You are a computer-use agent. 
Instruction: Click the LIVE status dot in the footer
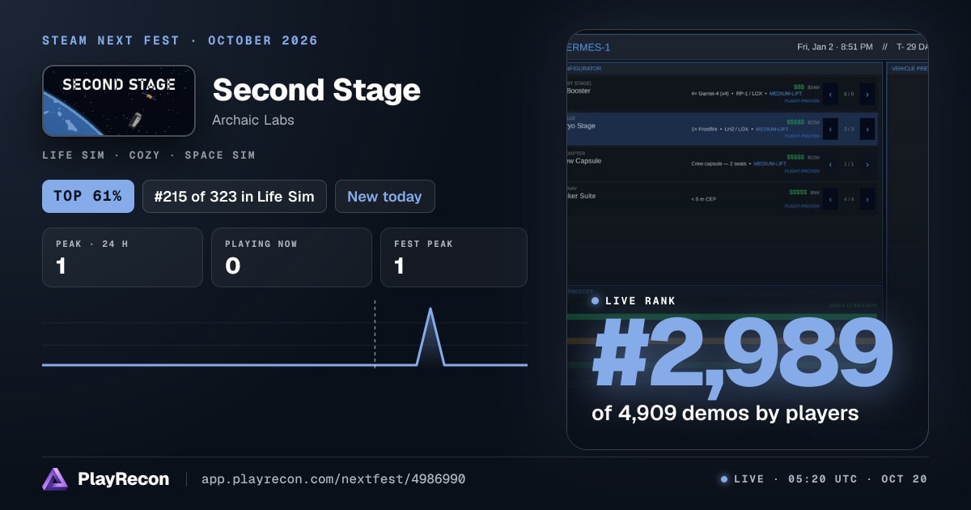pyautogui.click(x=723, y=479)
